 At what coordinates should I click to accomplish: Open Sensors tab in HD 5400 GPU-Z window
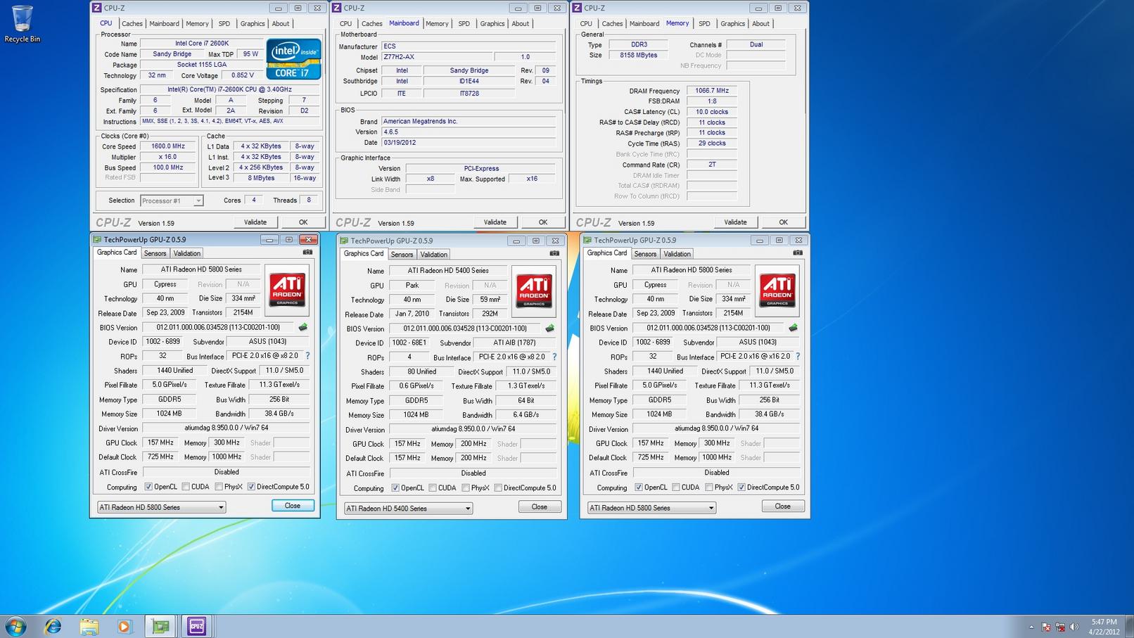pyautogui.click(x=402, y=255)
